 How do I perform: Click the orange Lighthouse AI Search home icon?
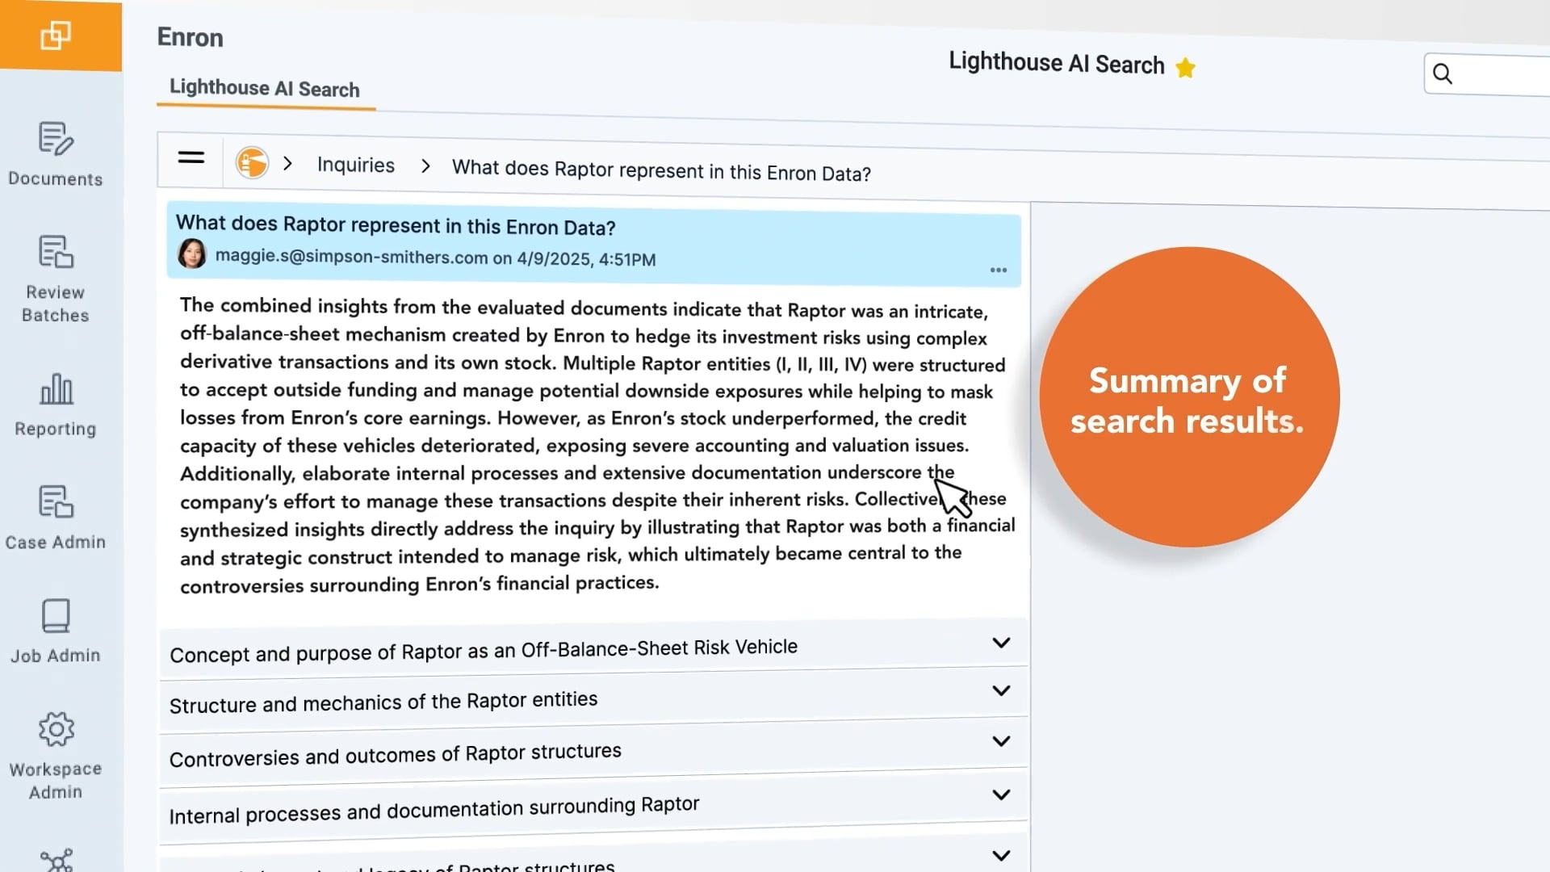(x=252, y=162)
